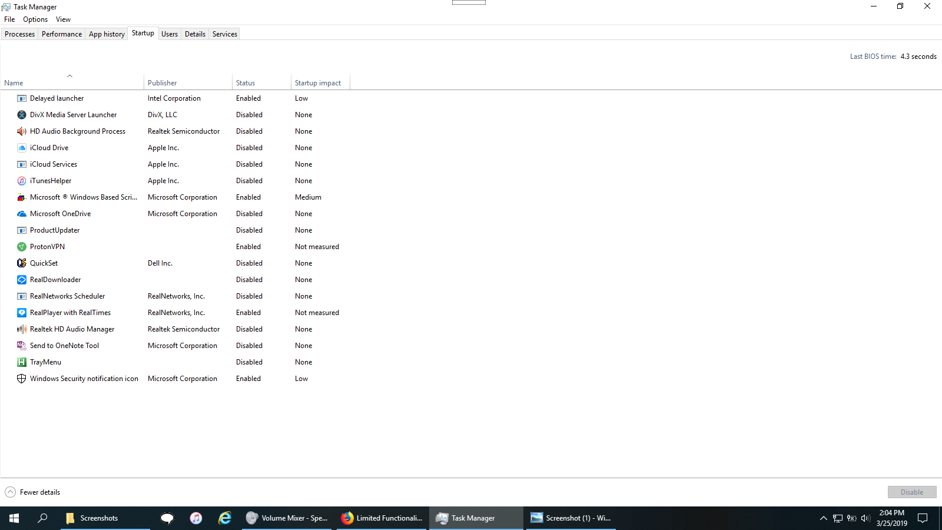Select the ProtonVPN row name

point(47,247)
